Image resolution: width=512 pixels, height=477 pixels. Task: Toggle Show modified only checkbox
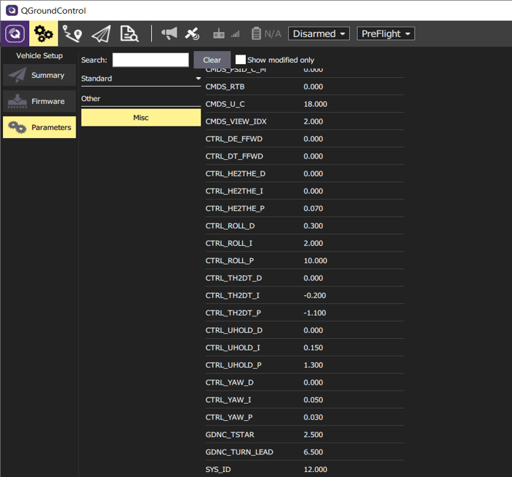(240, 60)
